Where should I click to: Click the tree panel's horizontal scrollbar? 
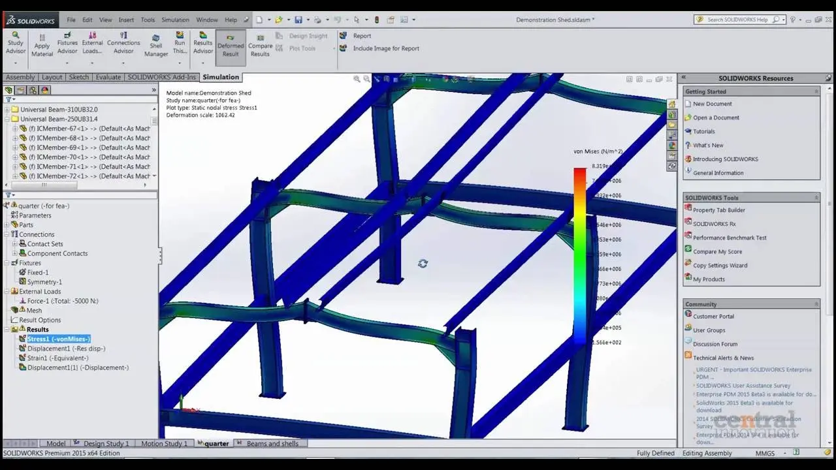pyautogui.click(x=44, y=185)
